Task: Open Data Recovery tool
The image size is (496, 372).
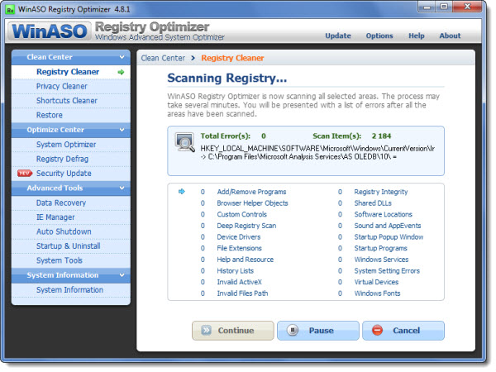Action: coord(60,203)
